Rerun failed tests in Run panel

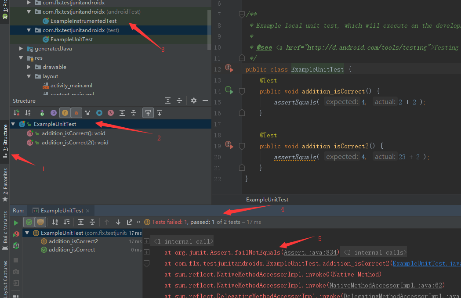(x=16, y=234)
